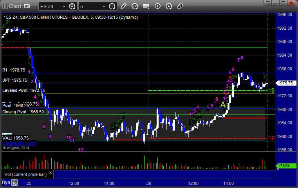This screenshot has width=298, height=188.
Task: Click the volume value tag 17824
Action: [x=285, y=166]
